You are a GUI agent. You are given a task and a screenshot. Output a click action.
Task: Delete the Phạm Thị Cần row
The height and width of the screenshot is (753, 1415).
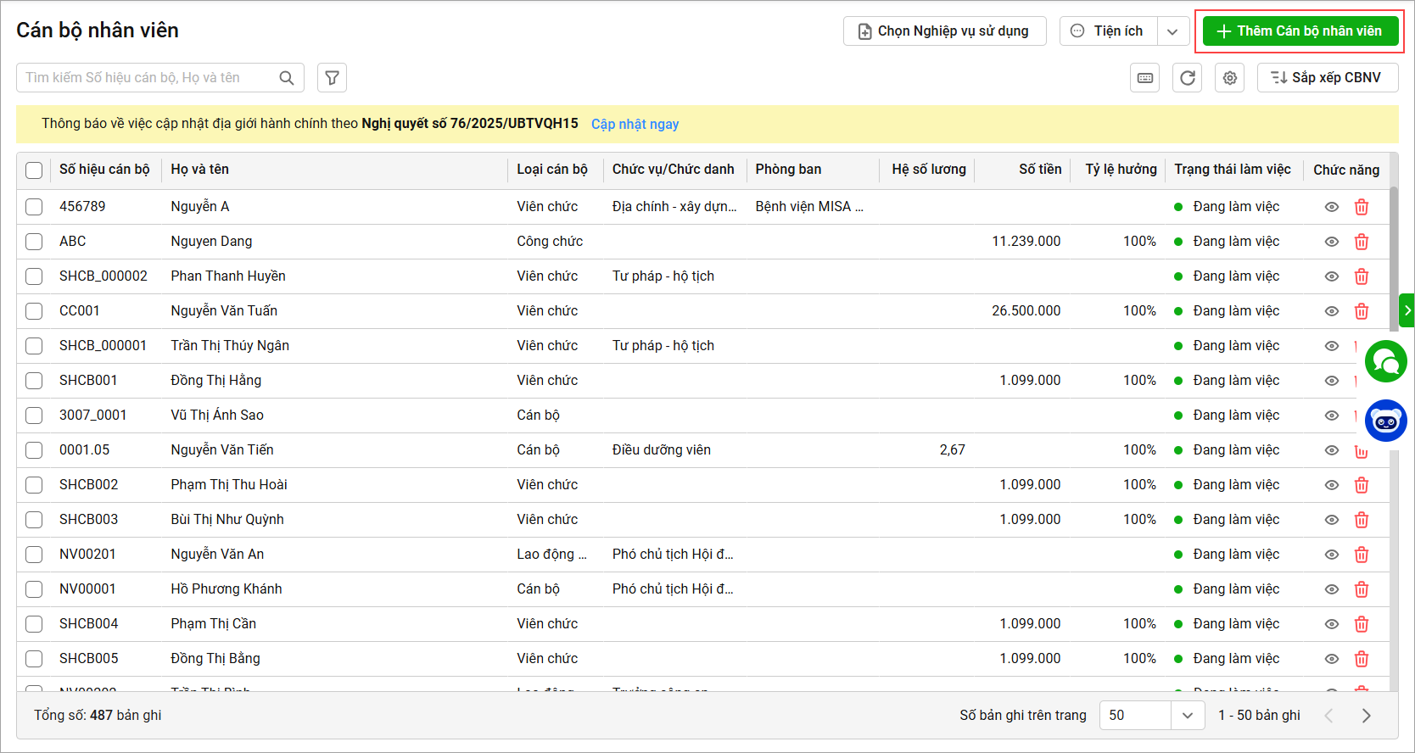click(1361, 624)
